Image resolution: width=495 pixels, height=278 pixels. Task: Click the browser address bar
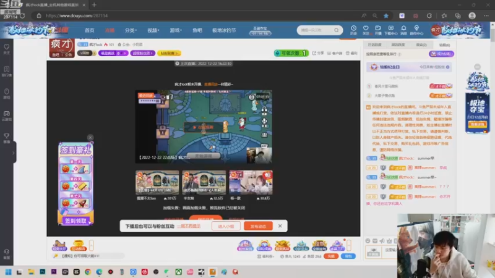[196, 15]
